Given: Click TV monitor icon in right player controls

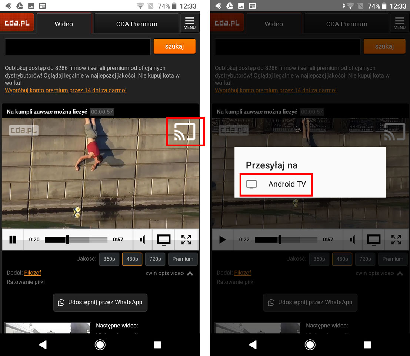Looking at the screenshot, I should [x=374, y=240].
